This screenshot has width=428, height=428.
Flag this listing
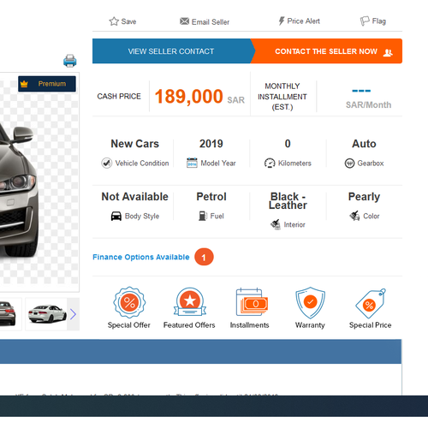(x=372, y=21)
